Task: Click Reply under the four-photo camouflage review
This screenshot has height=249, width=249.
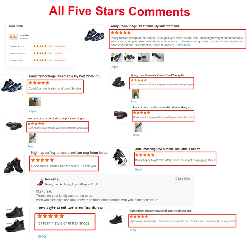Action: (x=114, y=67)
